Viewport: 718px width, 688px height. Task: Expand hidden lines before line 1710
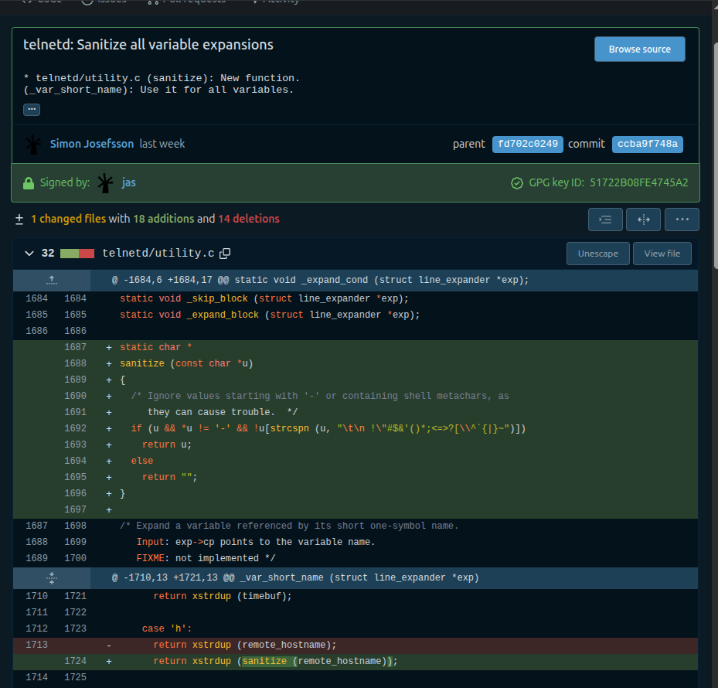point(52,577)
